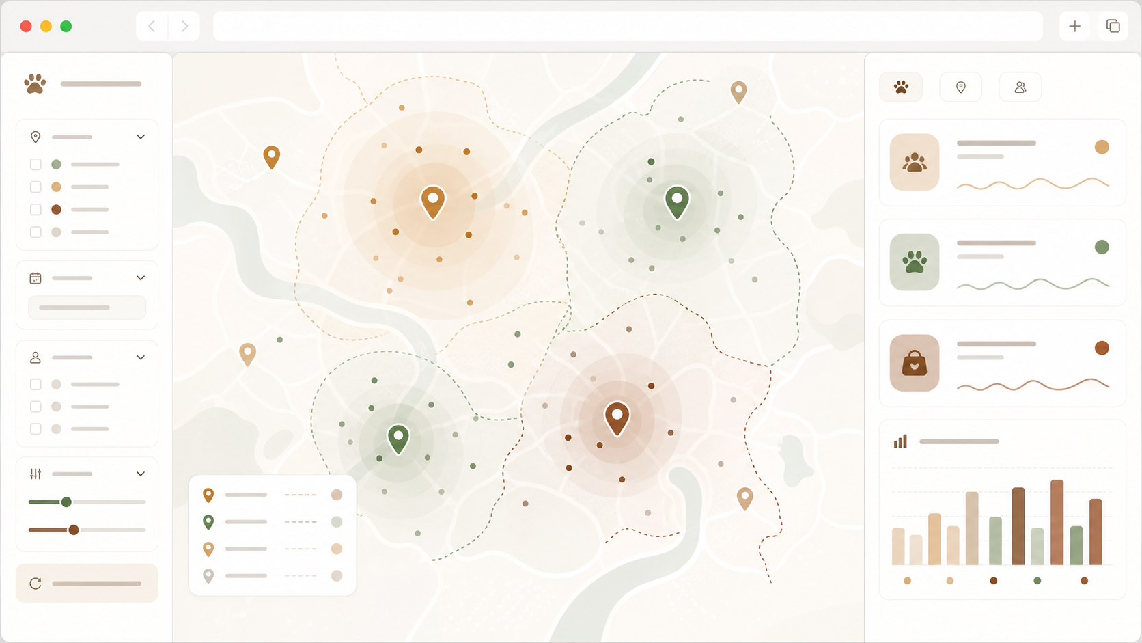
Task: Enable the first person filter checkbox
Action: tap(36, 384)
